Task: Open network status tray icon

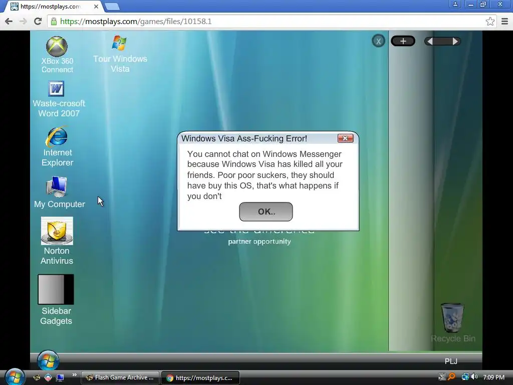Action: point(465,377)
